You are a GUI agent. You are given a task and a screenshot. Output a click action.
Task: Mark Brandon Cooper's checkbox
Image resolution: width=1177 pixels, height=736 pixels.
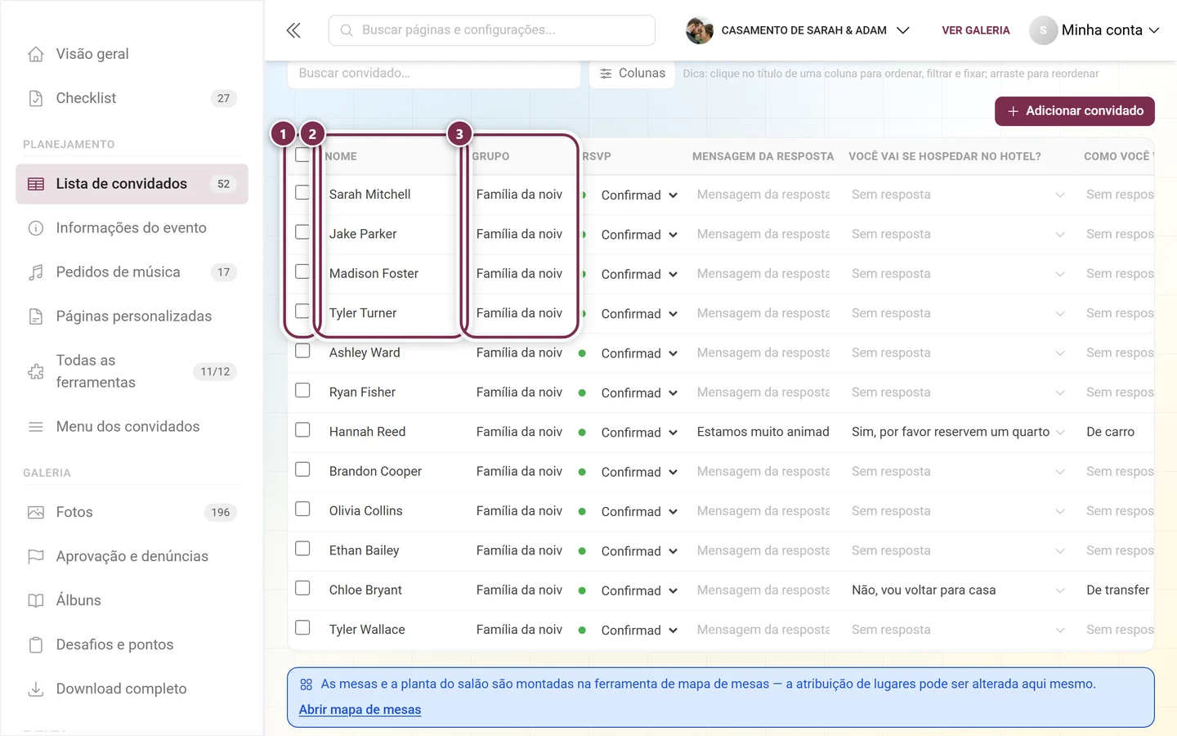click(302, 469)
